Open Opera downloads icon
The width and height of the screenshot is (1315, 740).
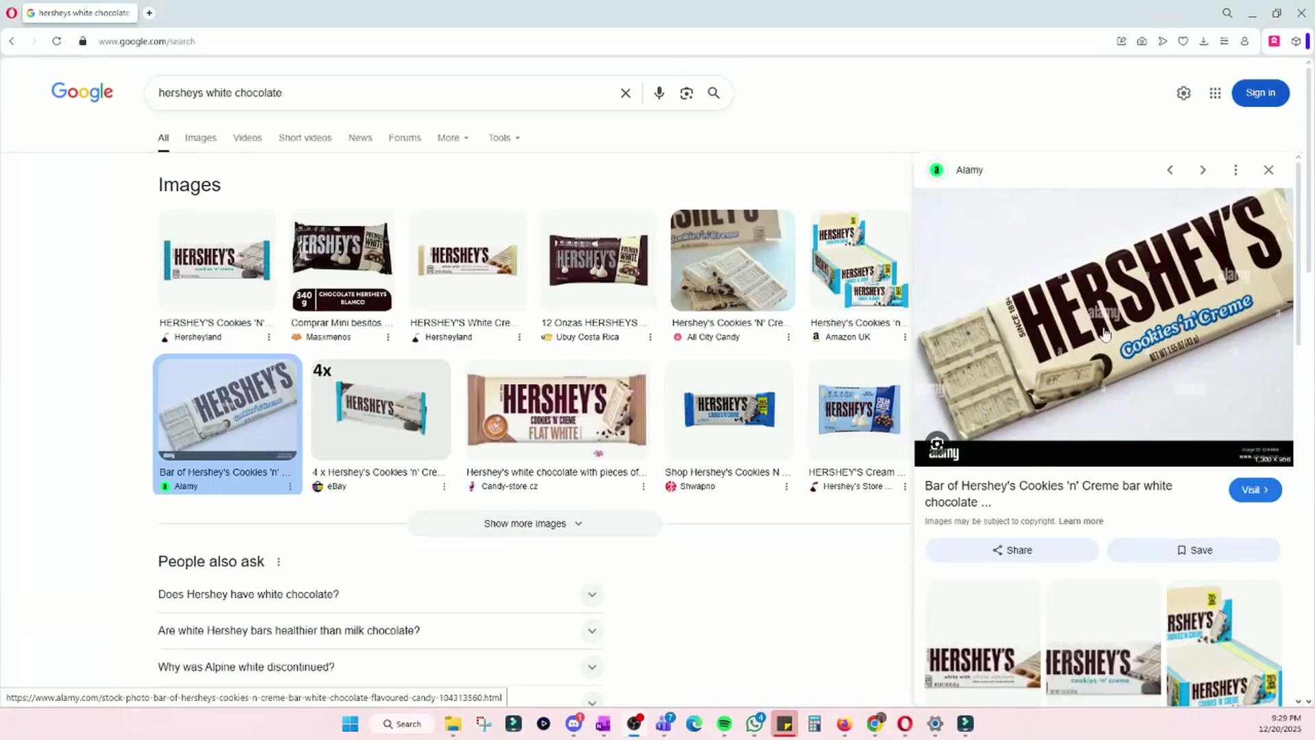tap(1203, 41)
